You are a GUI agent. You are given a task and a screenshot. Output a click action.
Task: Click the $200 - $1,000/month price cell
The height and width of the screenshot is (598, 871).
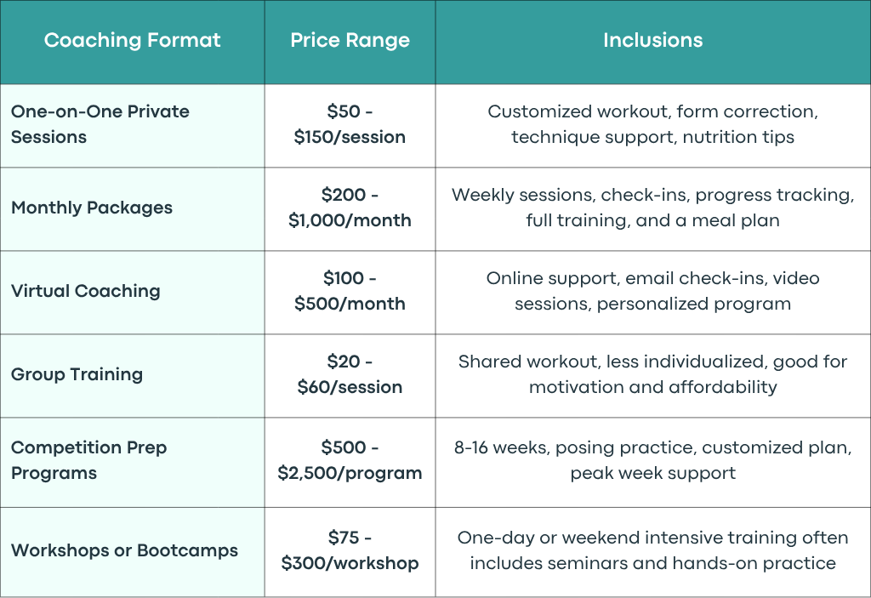coord(350,208)
